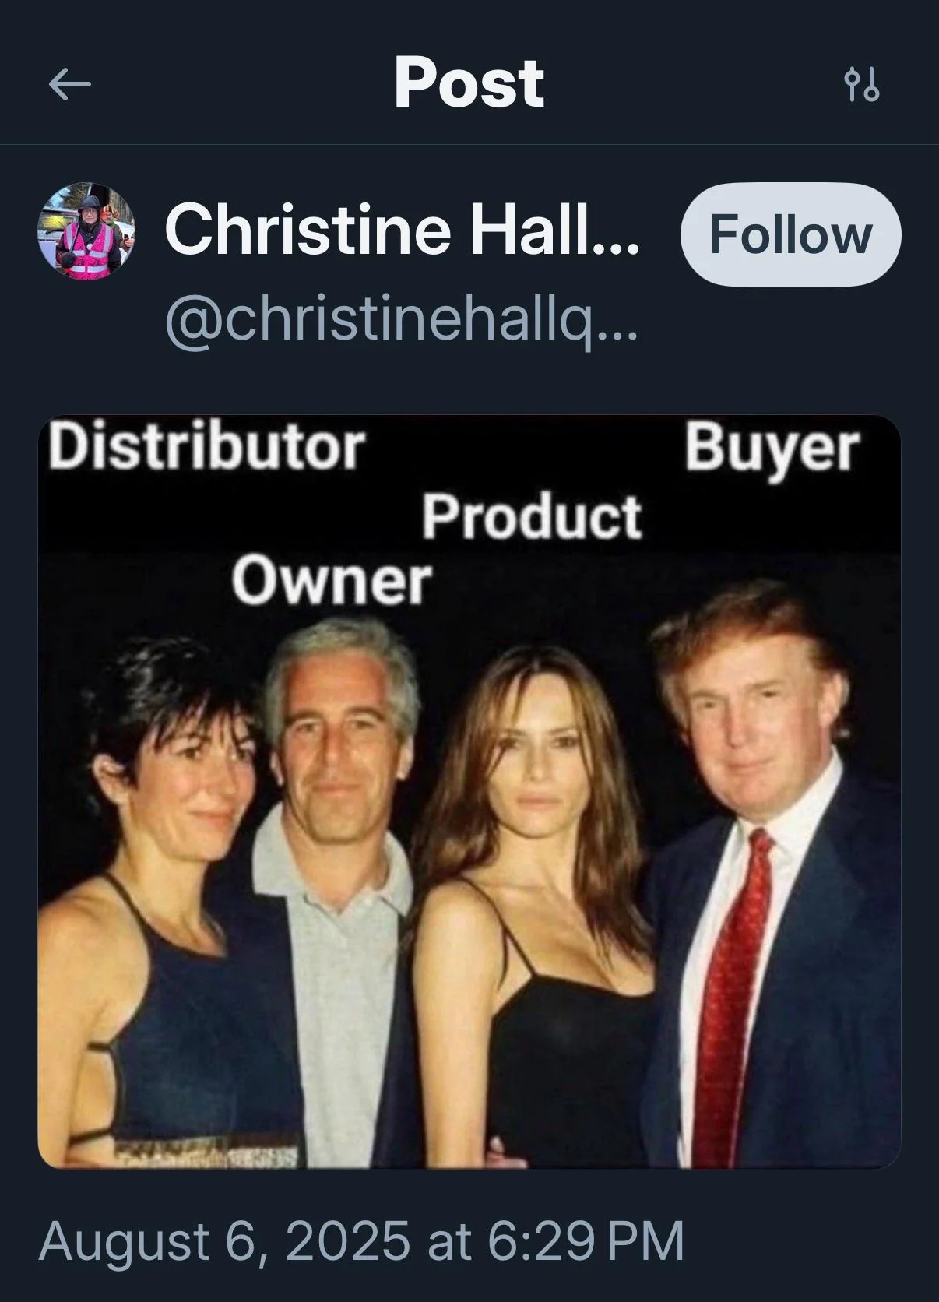Follow the Christine Hall account
This screenshot has width=939, height=1302.
(x=790, y=234)
